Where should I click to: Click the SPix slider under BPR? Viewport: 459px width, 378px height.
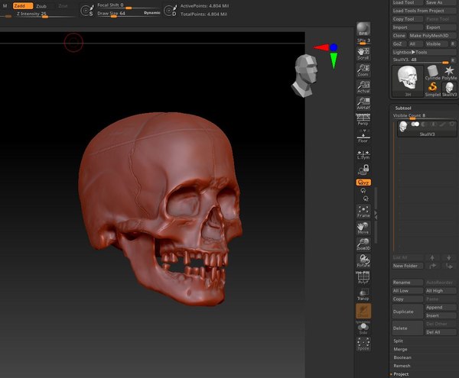tap(363, 41)
